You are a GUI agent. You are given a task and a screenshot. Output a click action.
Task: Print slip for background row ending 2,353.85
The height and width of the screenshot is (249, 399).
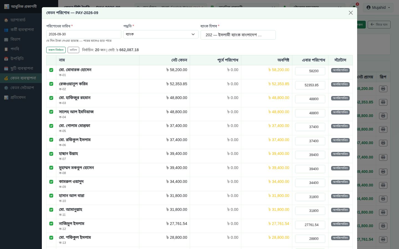[x=383, y=102]
